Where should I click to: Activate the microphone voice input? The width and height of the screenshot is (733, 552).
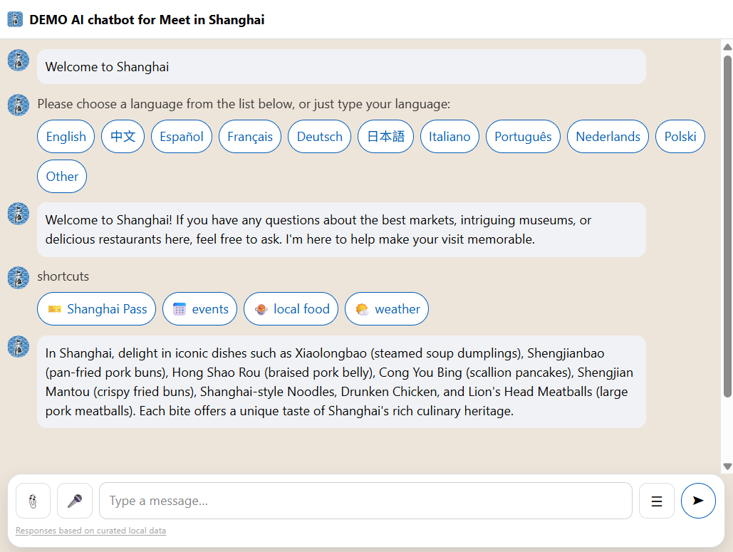point(75,501)
